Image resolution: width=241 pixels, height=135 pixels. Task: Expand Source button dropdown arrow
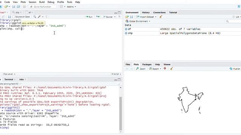pos(115,17)
